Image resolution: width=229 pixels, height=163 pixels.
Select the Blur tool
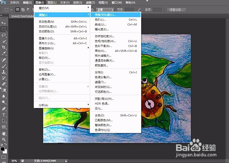click(x=4, y=96)
